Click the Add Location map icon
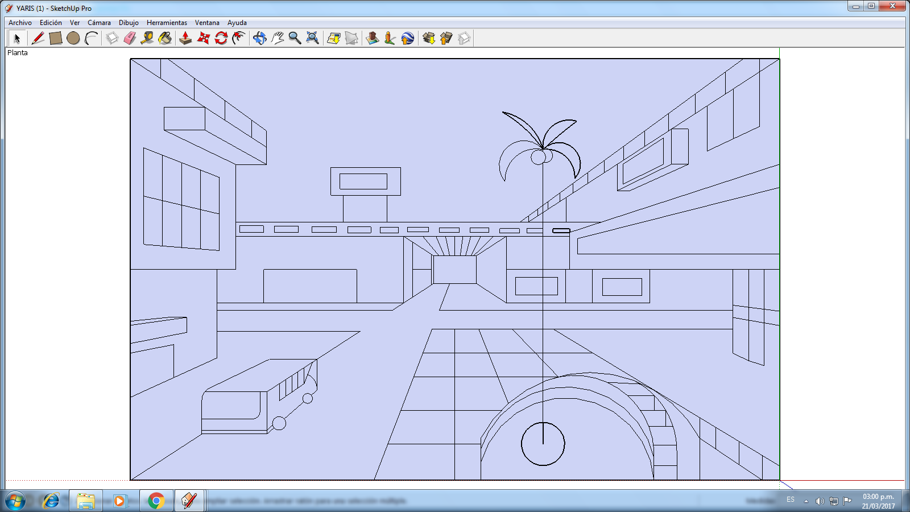 334,38
